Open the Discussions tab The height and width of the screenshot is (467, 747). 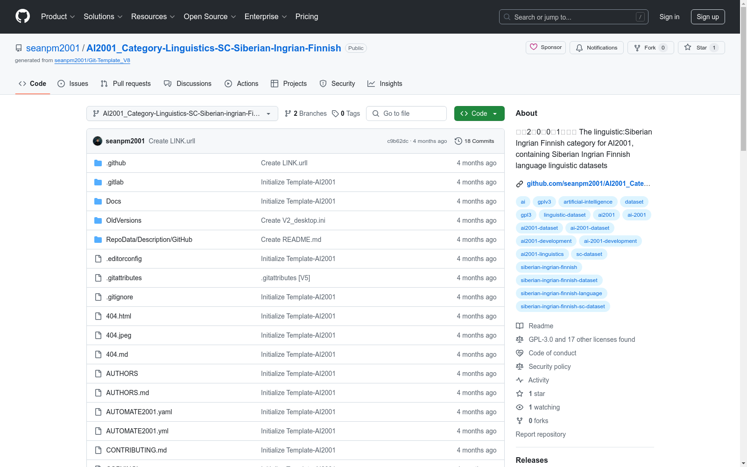point(188,84)
